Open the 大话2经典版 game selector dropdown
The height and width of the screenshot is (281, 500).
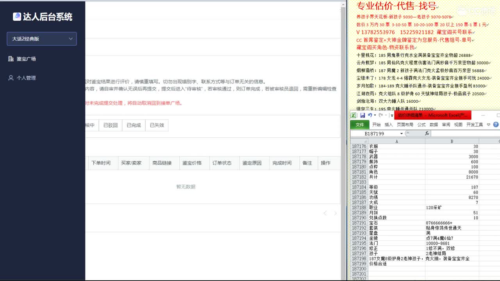[42, 39]
